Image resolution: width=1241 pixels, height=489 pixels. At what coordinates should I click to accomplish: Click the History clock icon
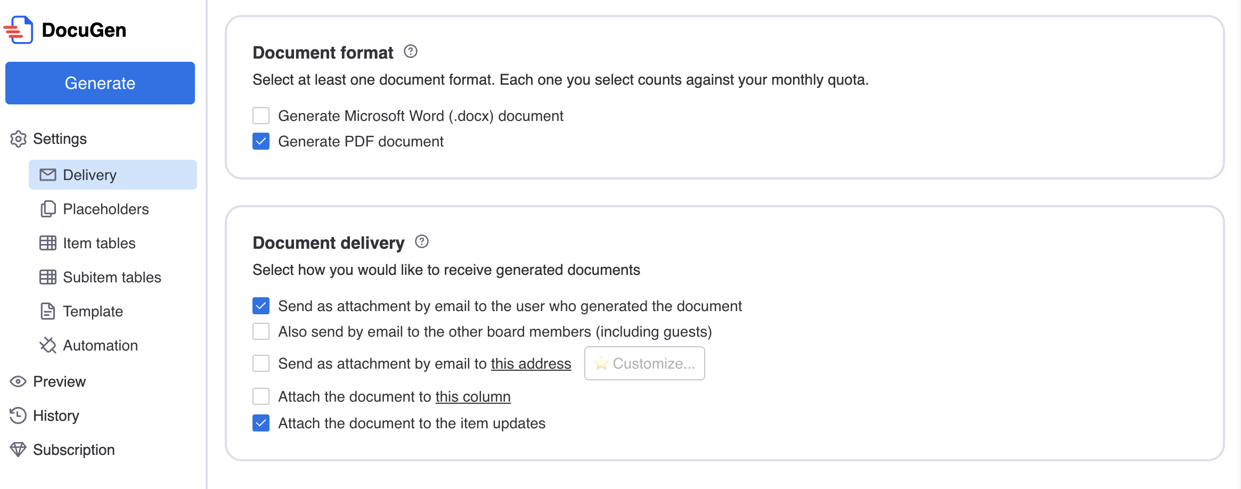tap(18, 415)
